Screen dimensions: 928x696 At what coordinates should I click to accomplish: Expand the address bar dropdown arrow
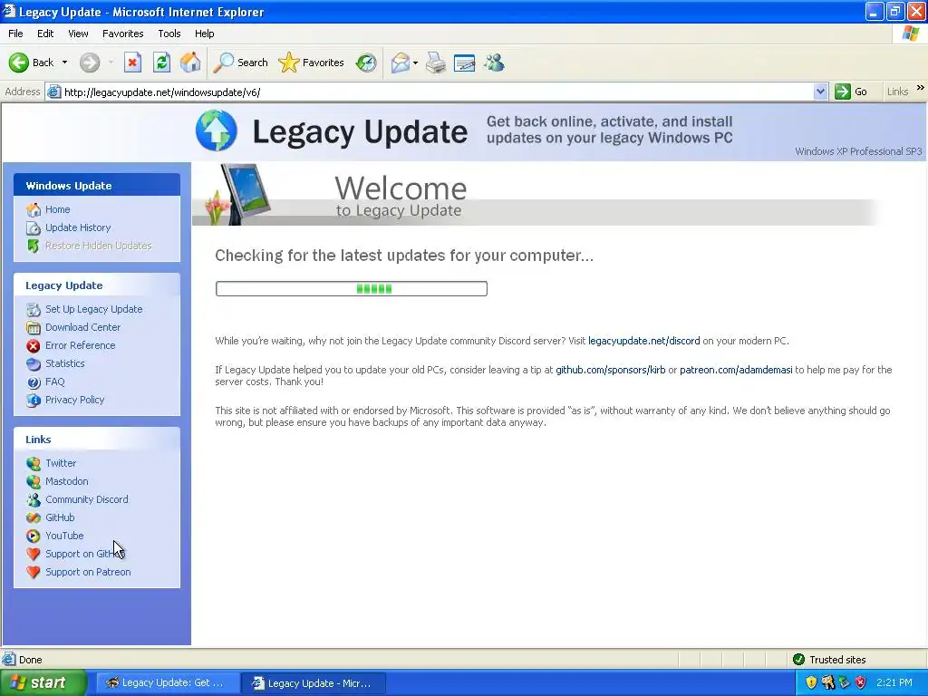coord(819,92)
